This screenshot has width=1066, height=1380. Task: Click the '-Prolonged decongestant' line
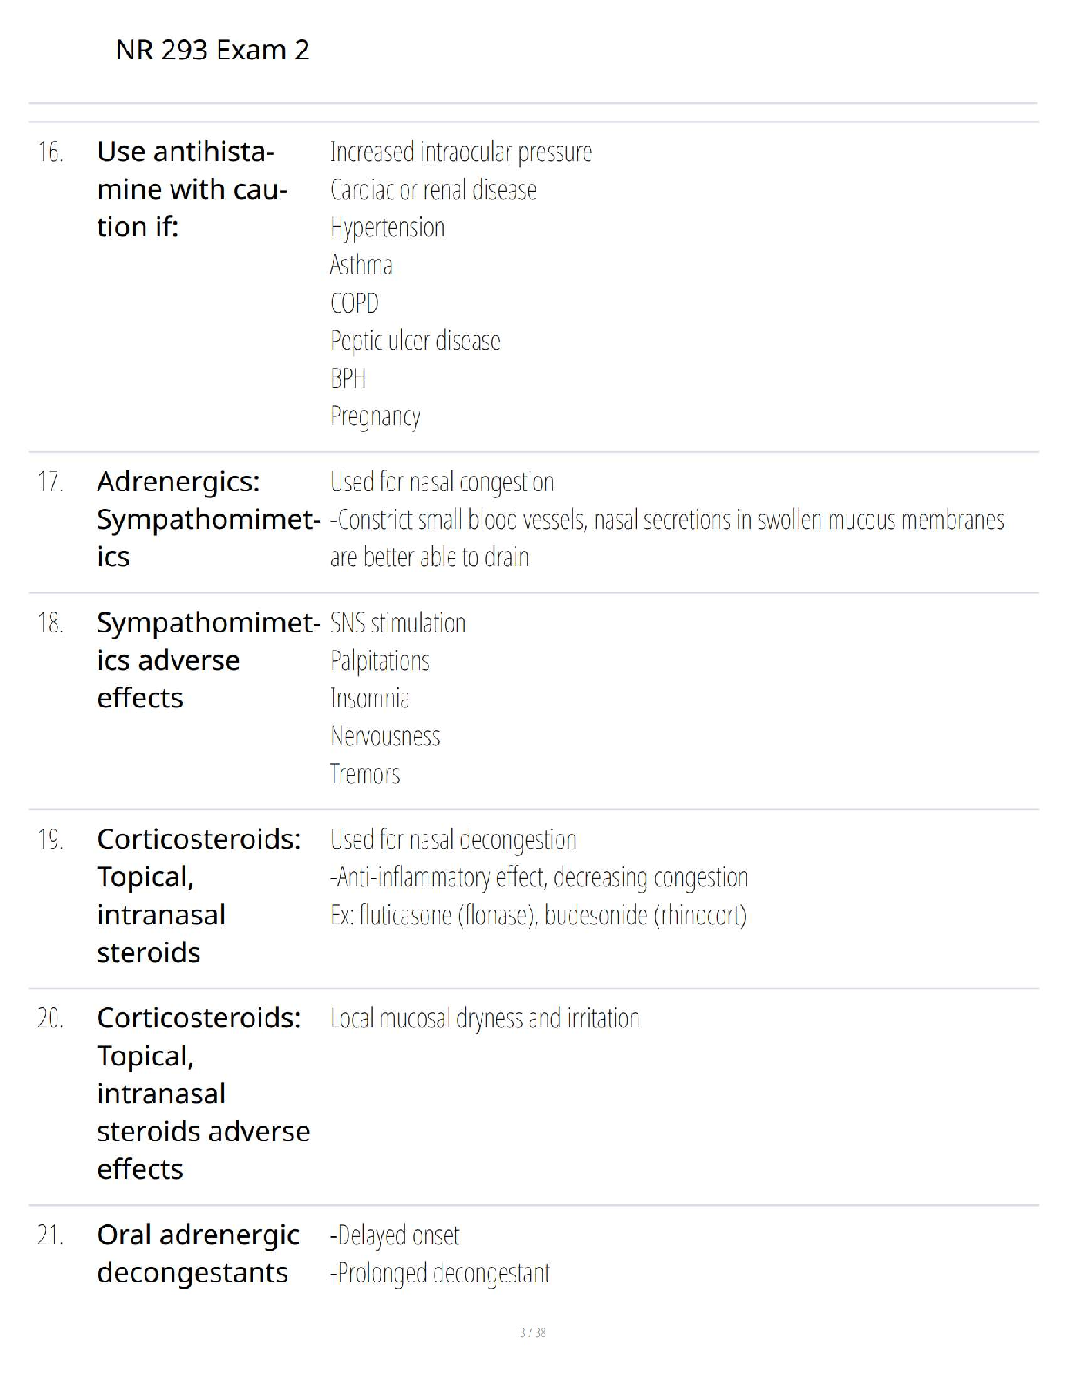click(440, 1273)
